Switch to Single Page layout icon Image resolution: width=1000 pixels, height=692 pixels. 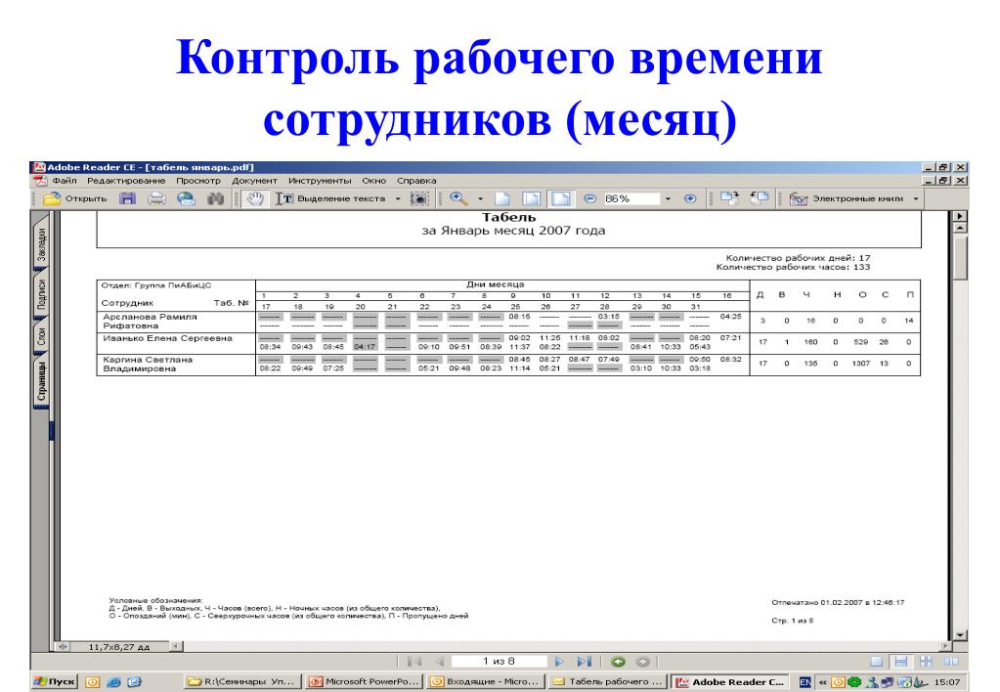point(877,662)
